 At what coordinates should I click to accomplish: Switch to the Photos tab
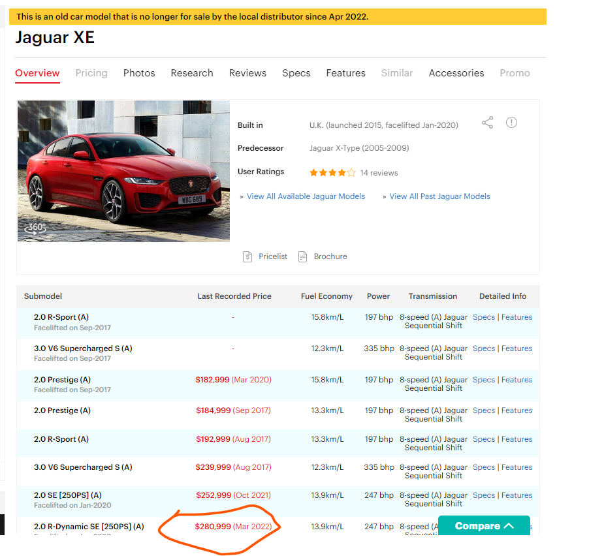pyautogui.click(x=139, y=73)
